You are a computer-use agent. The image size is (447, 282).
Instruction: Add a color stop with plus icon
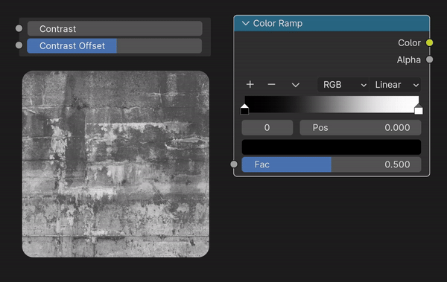pos(250,85)
